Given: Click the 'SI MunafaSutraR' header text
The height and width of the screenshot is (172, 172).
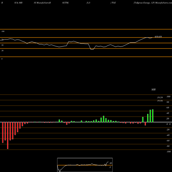Looking at the screenshot, I should coord(42,3).
